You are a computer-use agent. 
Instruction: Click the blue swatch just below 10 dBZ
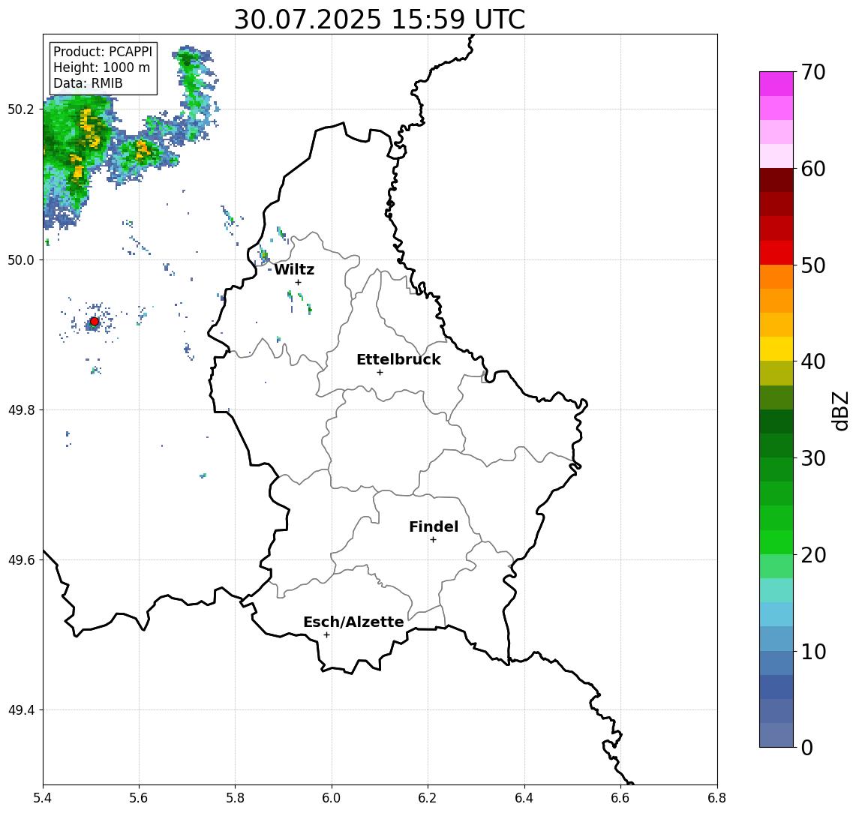click(776, 662)
